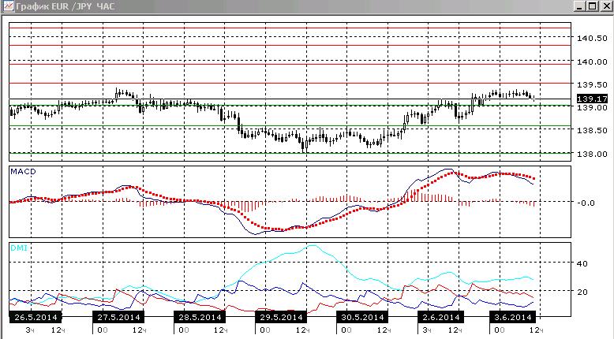Click the DMI 40 level label
The image size is (614, 339).
(582, 263)
